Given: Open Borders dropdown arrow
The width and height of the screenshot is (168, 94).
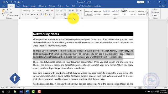Looking at the screenshot, I should (x=80, y=14).
